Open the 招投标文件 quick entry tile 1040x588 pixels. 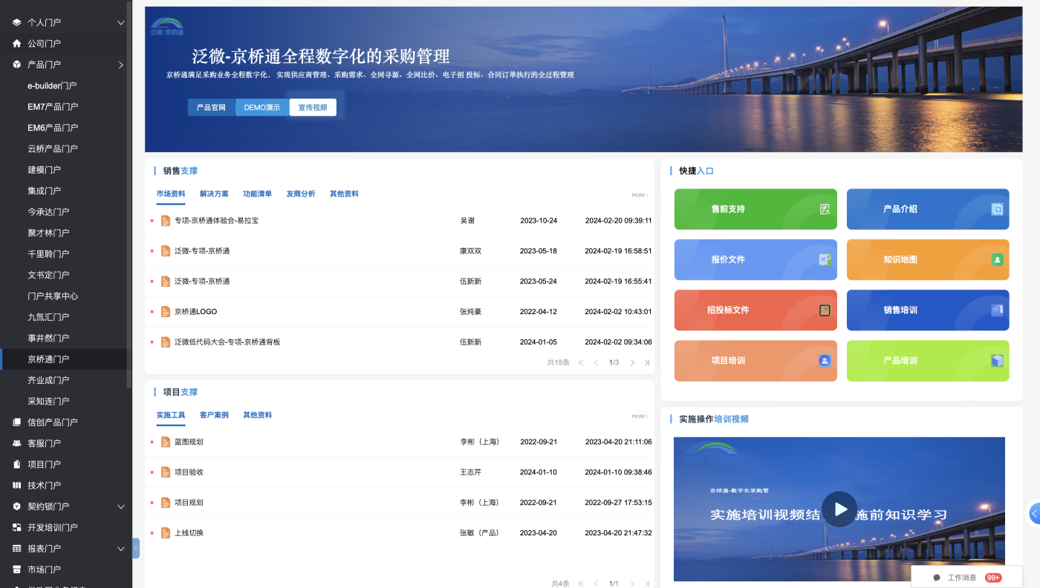755,310
